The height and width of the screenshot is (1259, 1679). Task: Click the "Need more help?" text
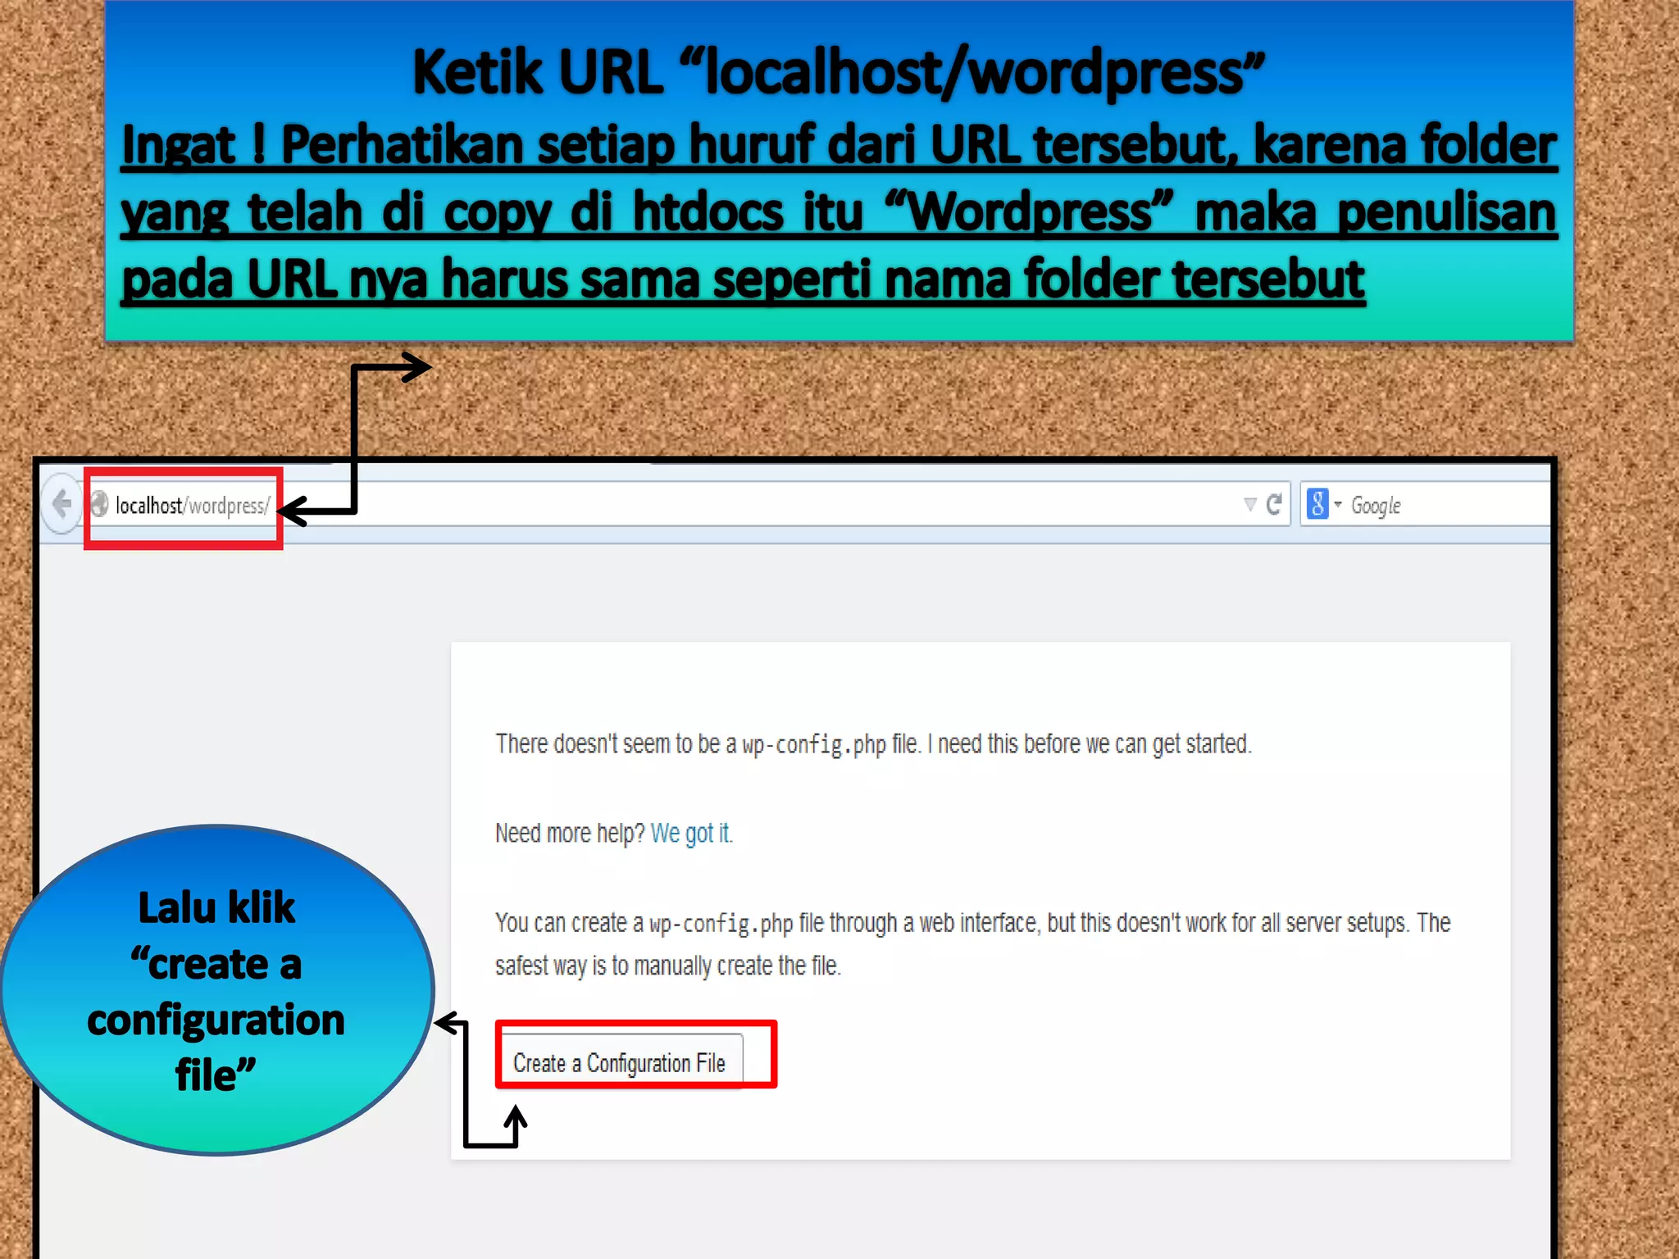[x=570, y=834]
